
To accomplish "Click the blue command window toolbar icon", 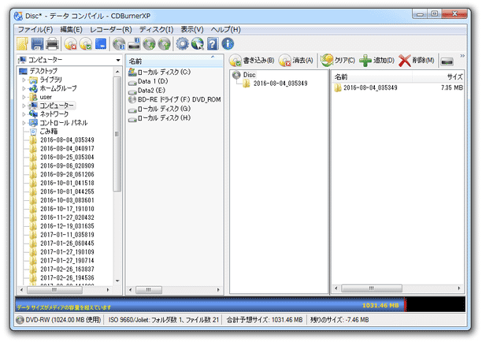I will [x=101, y=44].
